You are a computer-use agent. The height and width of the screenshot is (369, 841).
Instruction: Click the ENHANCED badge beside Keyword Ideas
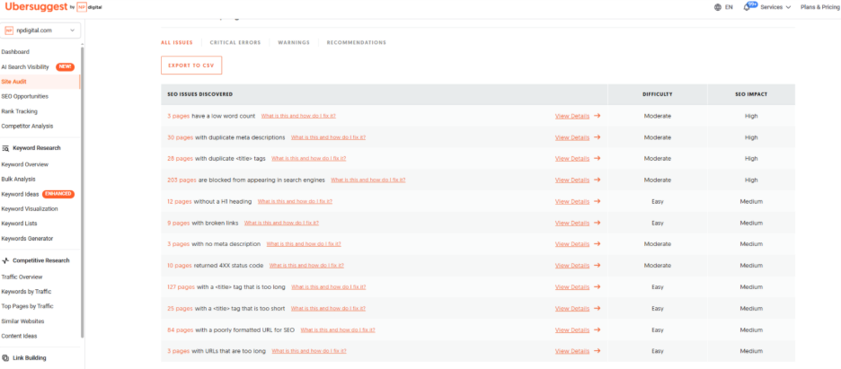[58, 194]
